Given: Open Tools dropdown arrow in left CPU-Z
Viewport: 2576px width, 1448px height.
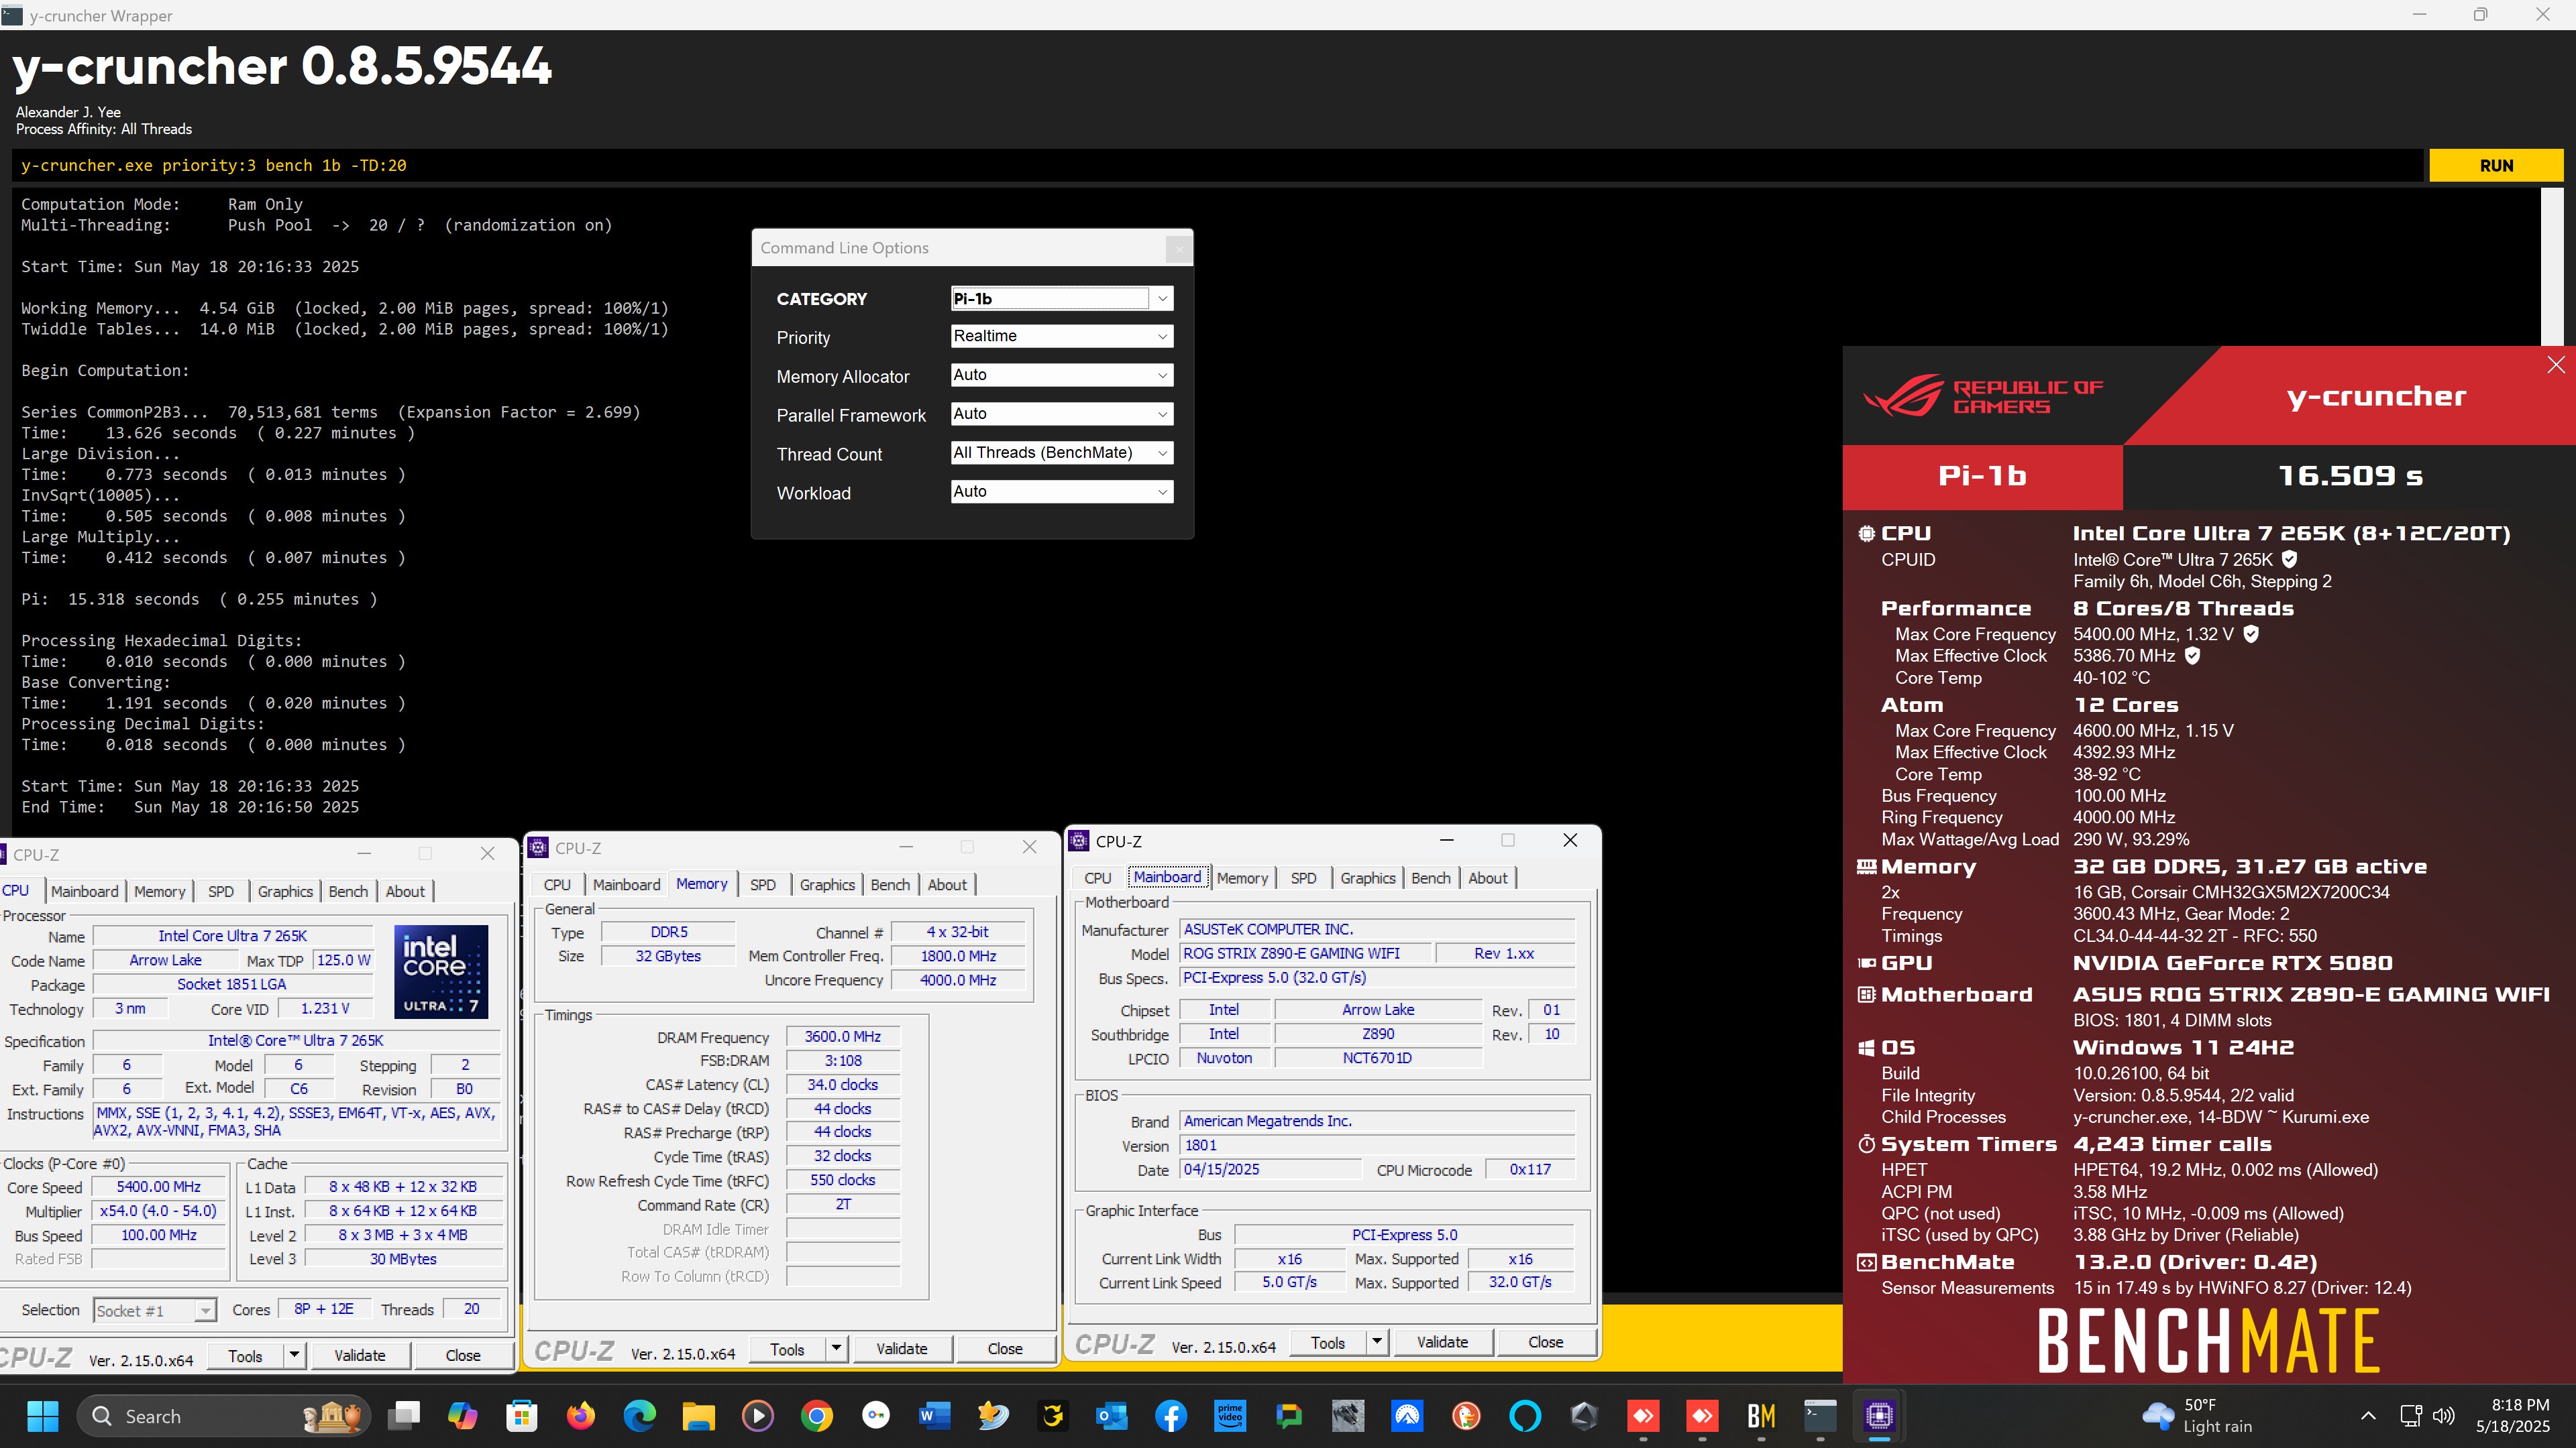Looking at the screenshot, I should 294,1355.
